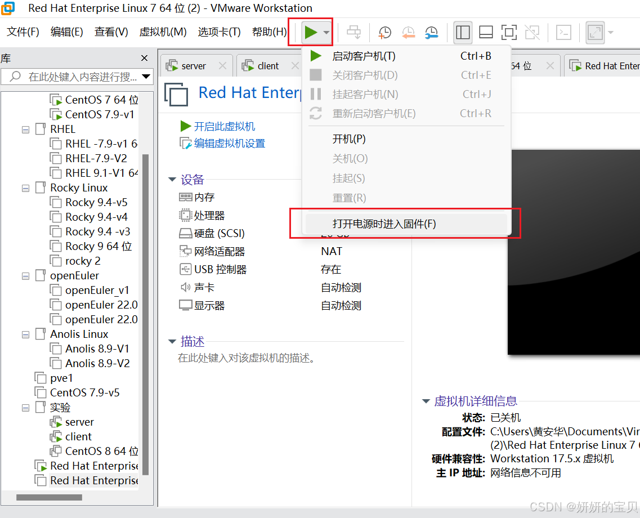Click the 内存 device icon
This screenshot has height=518, width=640.
pyautogui.click(x=185, y=197)
